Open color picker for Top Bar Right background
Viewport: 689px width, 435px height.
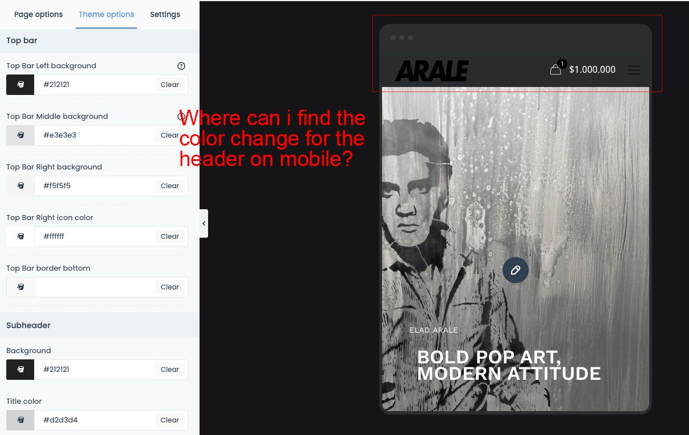pos(20,186)
